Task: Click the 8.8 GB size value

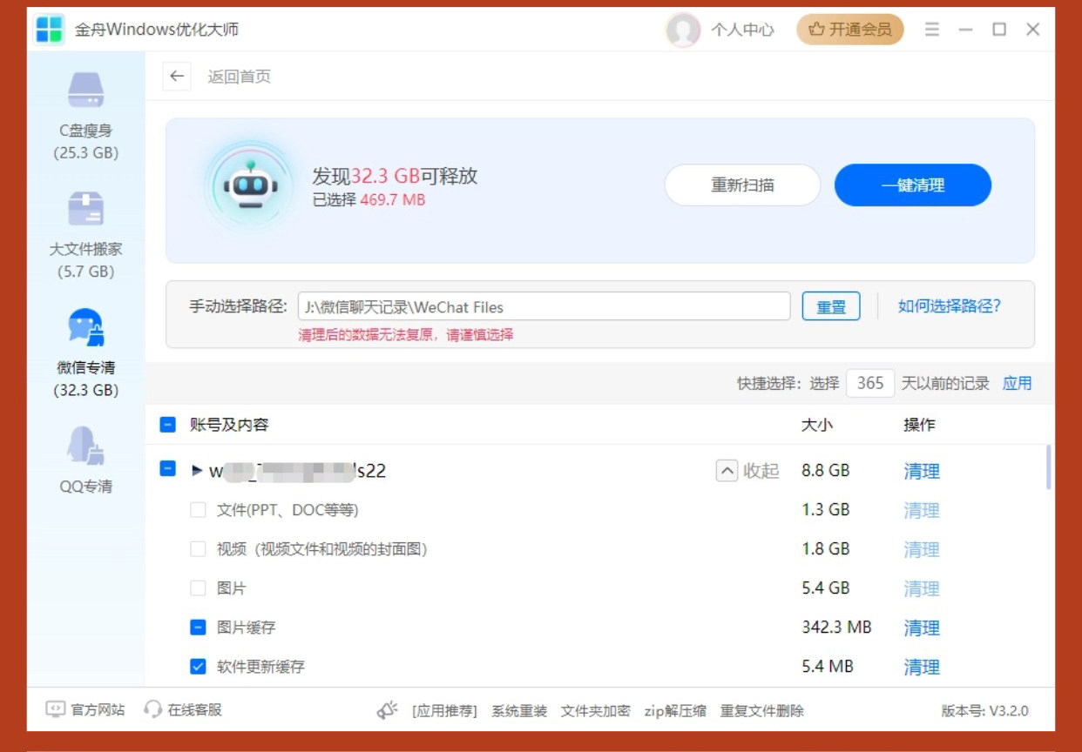Action: tap(825, 470)
